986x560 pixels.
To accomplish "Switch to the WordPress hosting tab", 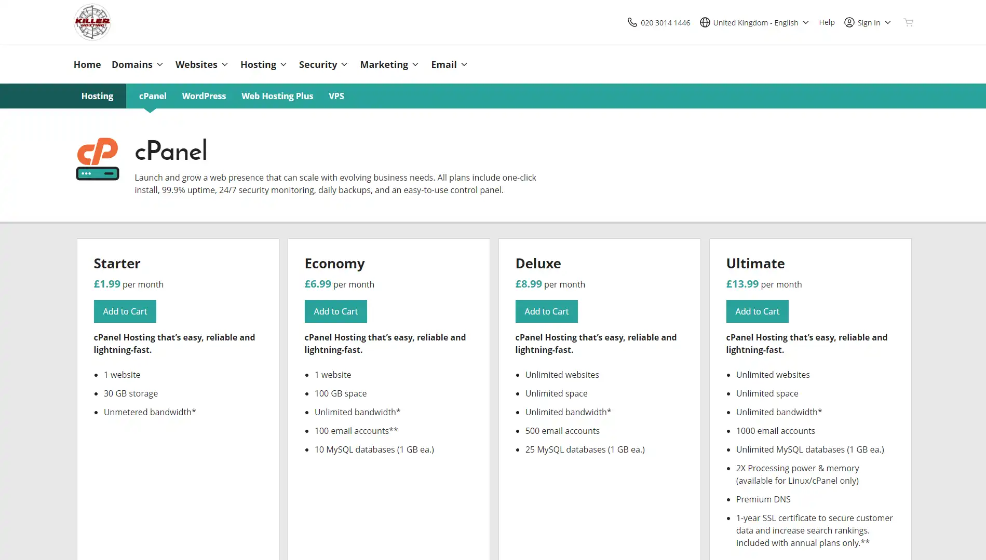I will click(204, 96).
